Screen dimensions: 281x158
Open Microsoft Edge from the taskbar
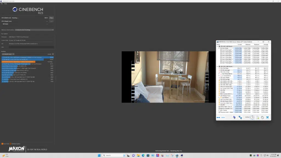143,156
